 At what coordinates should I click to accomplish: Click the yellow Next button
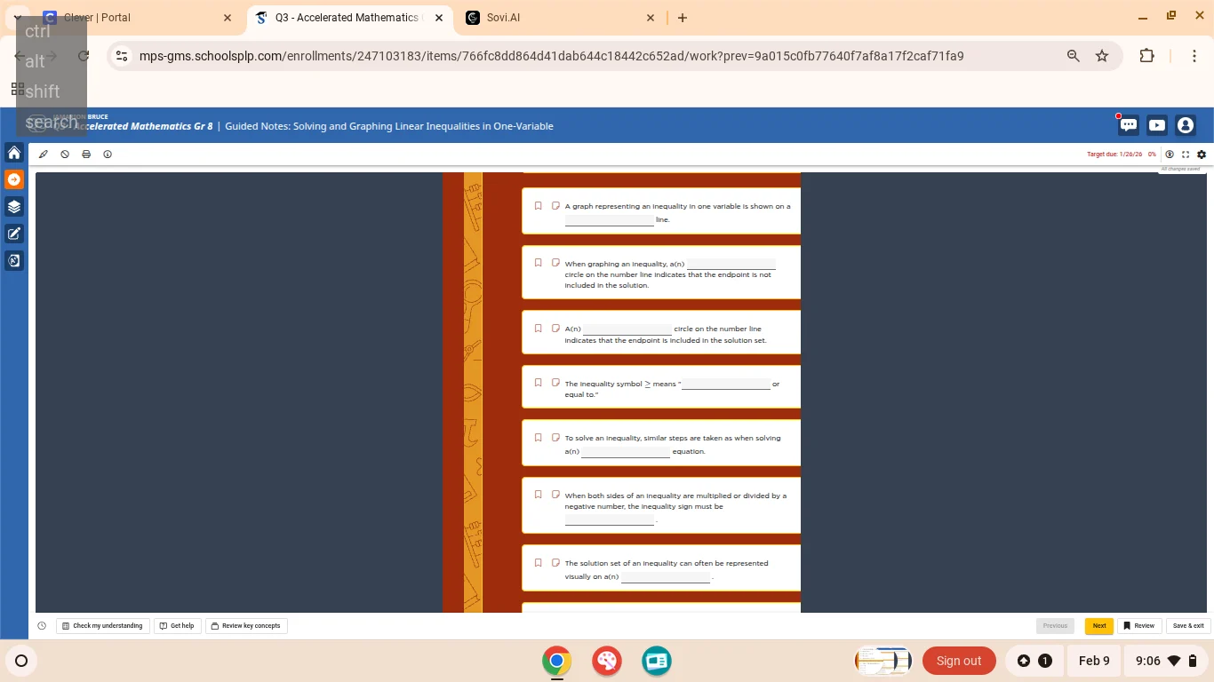(x=1098, y=626)
